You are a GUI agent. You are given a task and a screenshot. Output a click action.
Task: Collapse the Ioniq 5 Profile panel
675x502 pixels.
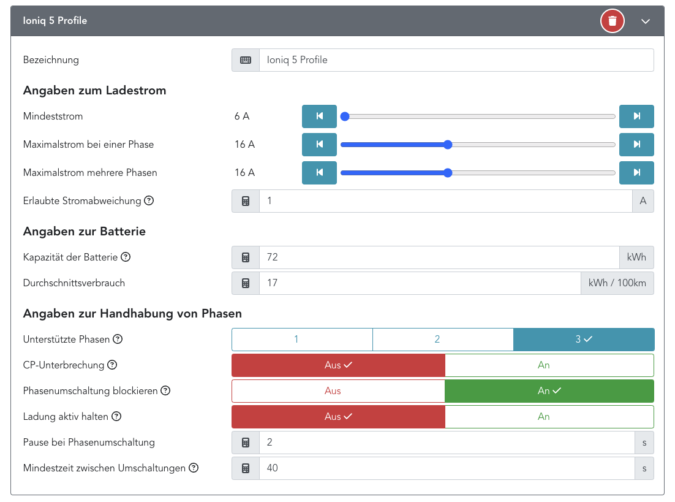pos(645,21)
